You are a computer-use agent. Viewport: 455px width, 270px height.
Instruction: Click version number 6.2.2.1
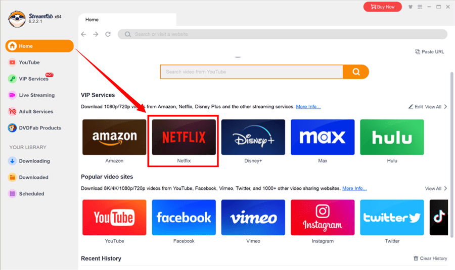click(x=35, y=22)
